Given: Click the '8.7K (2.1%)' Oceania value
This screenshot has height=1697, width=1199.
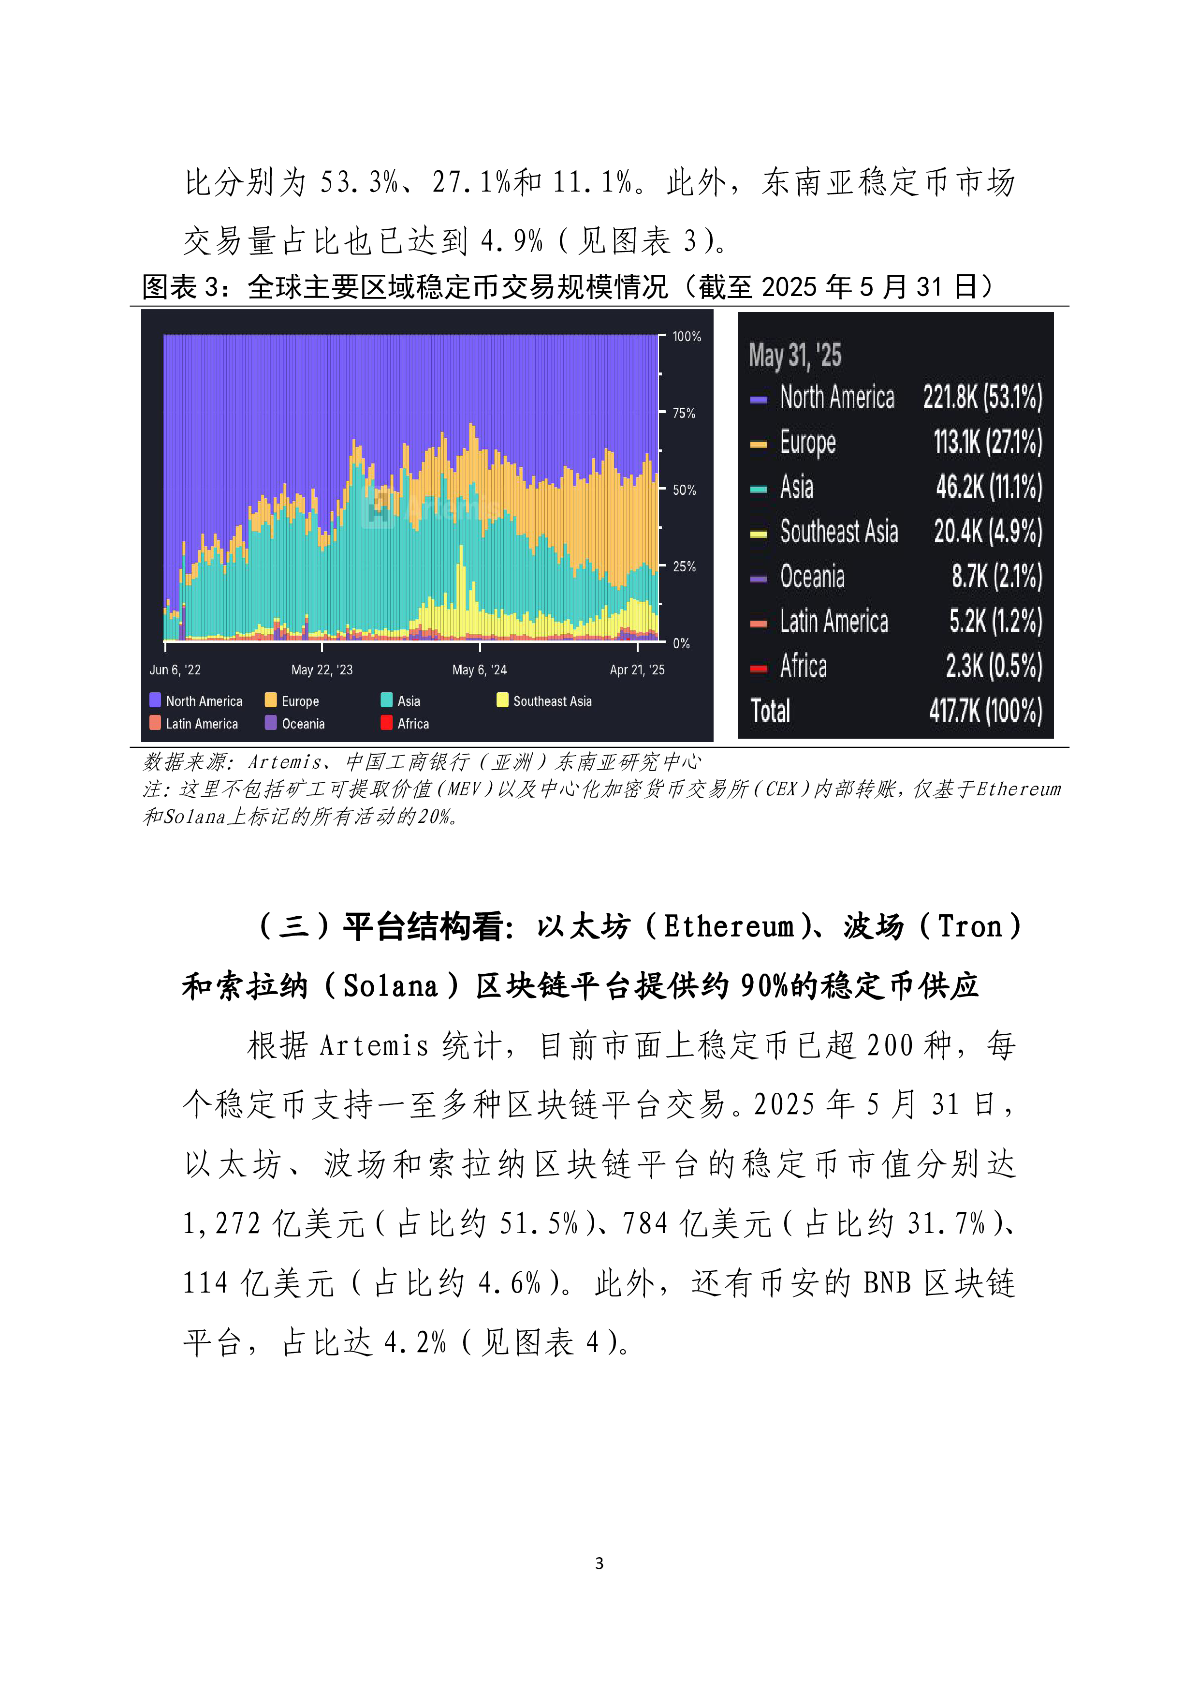Looking at the screenshot, I should [997, 577].
